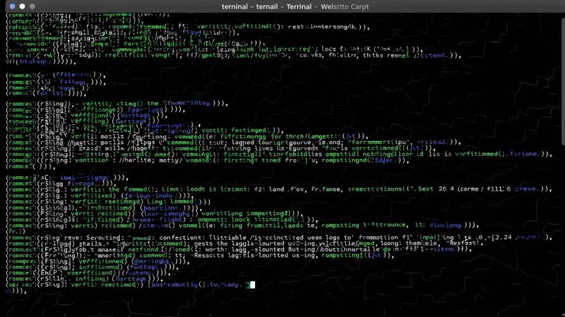Click the gray zoom window button
The image size is (565, 317).
[32, 6]
